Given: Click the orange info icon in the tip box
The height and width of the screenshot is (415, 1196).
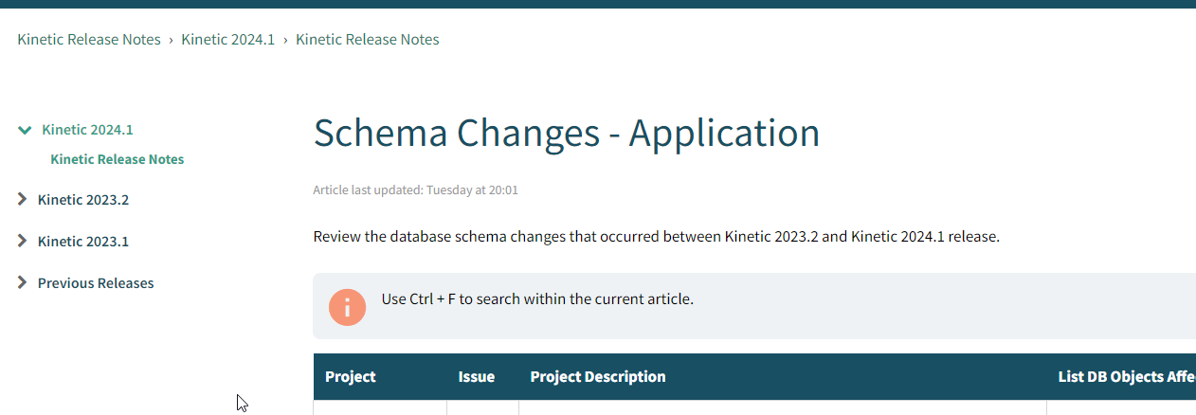Looking at the screenshot, I should click(x=347, y=307).
